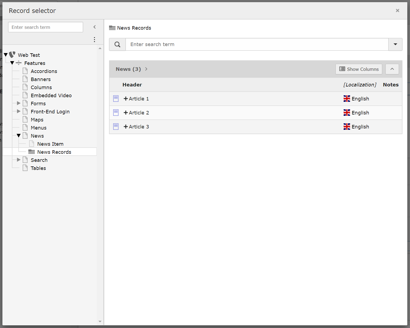Viewport: 410px width, 328px height.
Task: Open the Banners page
Action: (41, 79)
